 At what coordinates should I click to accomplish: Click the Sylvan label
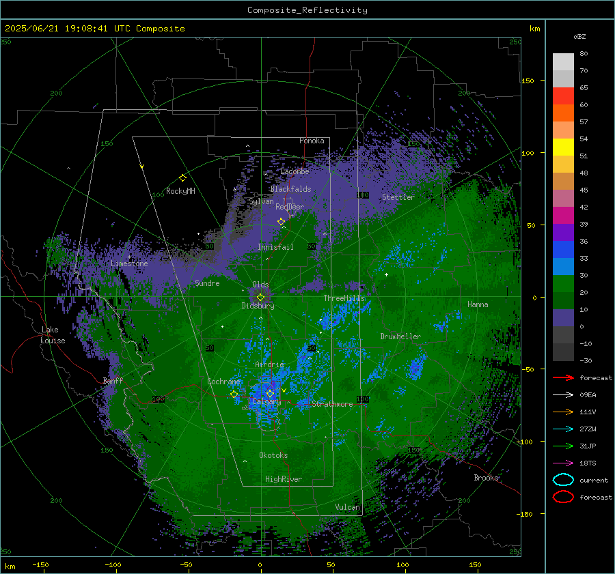[x=261, y=201]
